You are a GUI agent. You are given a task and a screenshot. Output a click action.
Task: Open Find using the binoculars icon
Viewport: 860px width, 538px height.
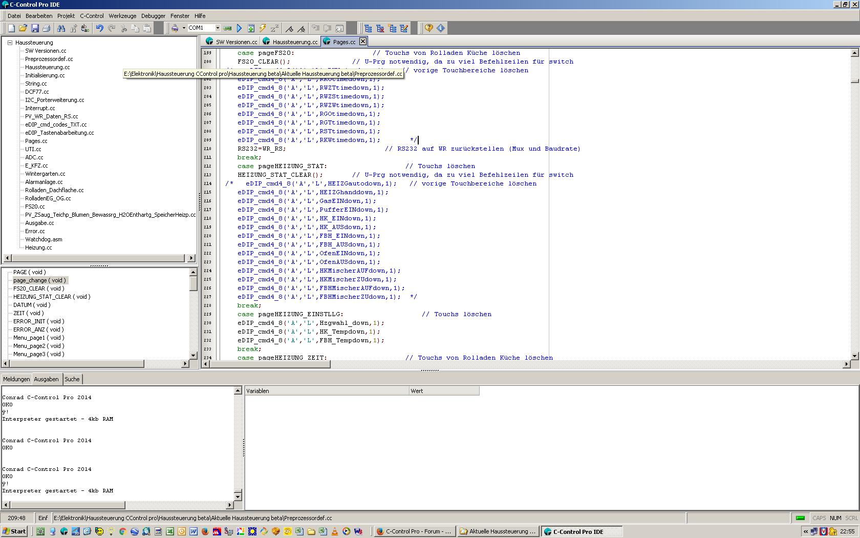click(x=61, y=28)
